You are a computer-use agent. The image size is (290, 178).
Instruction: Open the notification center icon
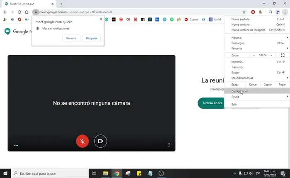tap(283, 173)
